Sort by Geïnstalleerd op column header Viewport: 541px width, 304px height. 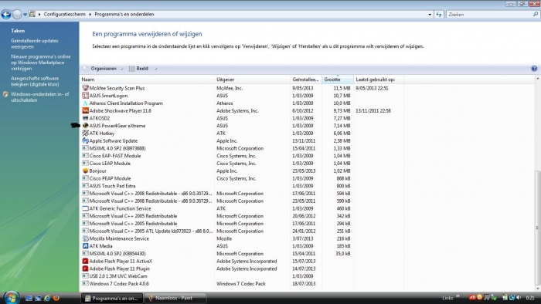(x=306, y=79)
